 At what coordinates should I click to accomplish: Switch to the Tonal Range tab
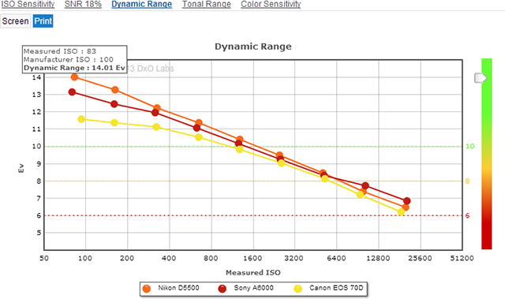click(x=207, y=4)
